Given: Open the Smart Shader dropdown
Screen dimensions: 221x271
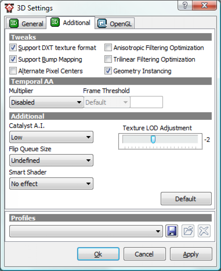Looking at the screenshot, I should (51, 184).
